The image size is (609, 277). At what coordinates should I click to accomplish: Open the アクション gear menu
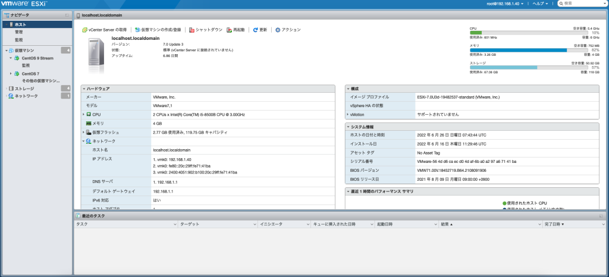(x=277, y=29)
